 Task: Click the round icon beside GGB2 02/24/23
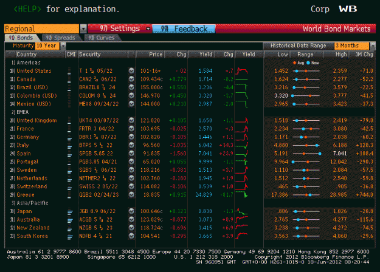(131, 194)
